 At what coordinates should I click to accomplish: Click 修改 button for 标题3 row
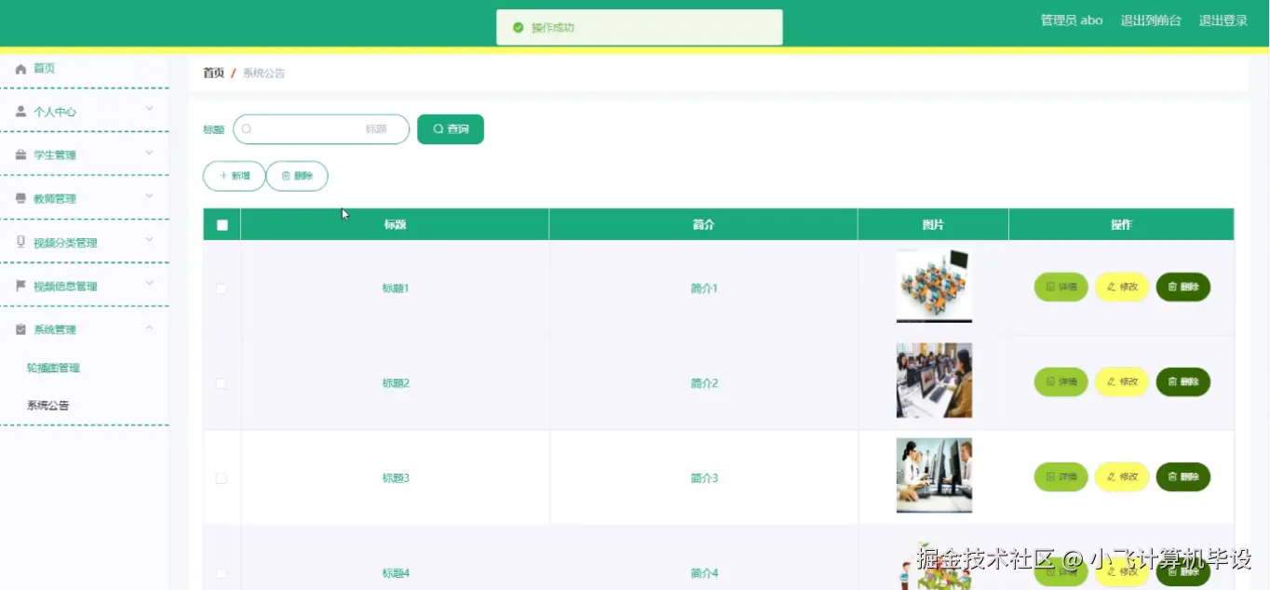(x=1122, y=477)
